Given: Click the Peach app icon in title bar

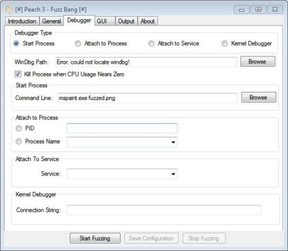Looking at the screenshot, I should tap(9, 9).
